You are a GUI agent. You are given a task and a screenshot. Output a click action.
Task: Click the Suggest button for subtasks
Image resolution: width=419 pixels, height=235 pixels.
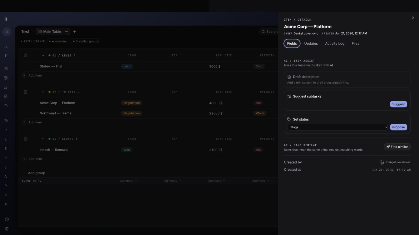coord(398,104)
